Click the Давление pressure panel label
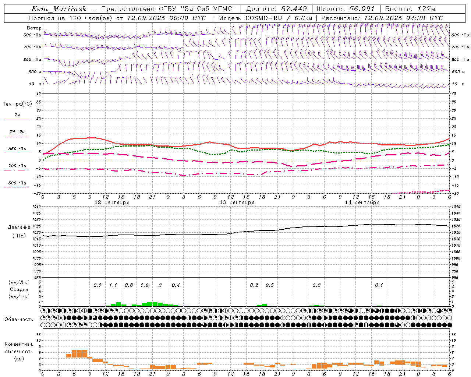Image resolution: width=471 pixels, height=377 pixels. pos(19,228)
